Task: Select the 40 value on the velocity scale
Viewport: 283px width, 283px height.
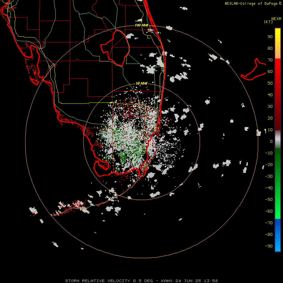Action: pos(270,95)
